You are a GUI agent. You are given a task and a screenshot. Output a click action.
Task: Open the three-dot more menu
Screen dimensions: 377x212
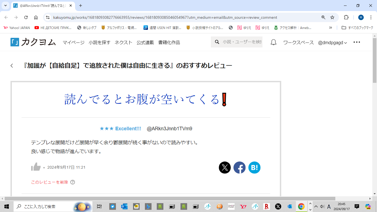click(357, 42)
